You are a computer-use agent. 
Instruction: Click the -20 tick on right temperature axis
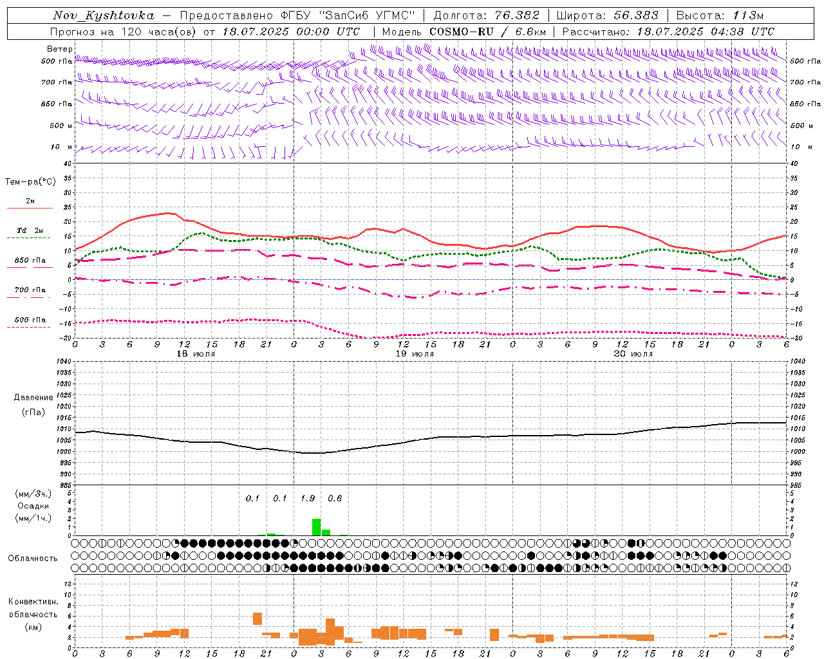coord(796,338)
